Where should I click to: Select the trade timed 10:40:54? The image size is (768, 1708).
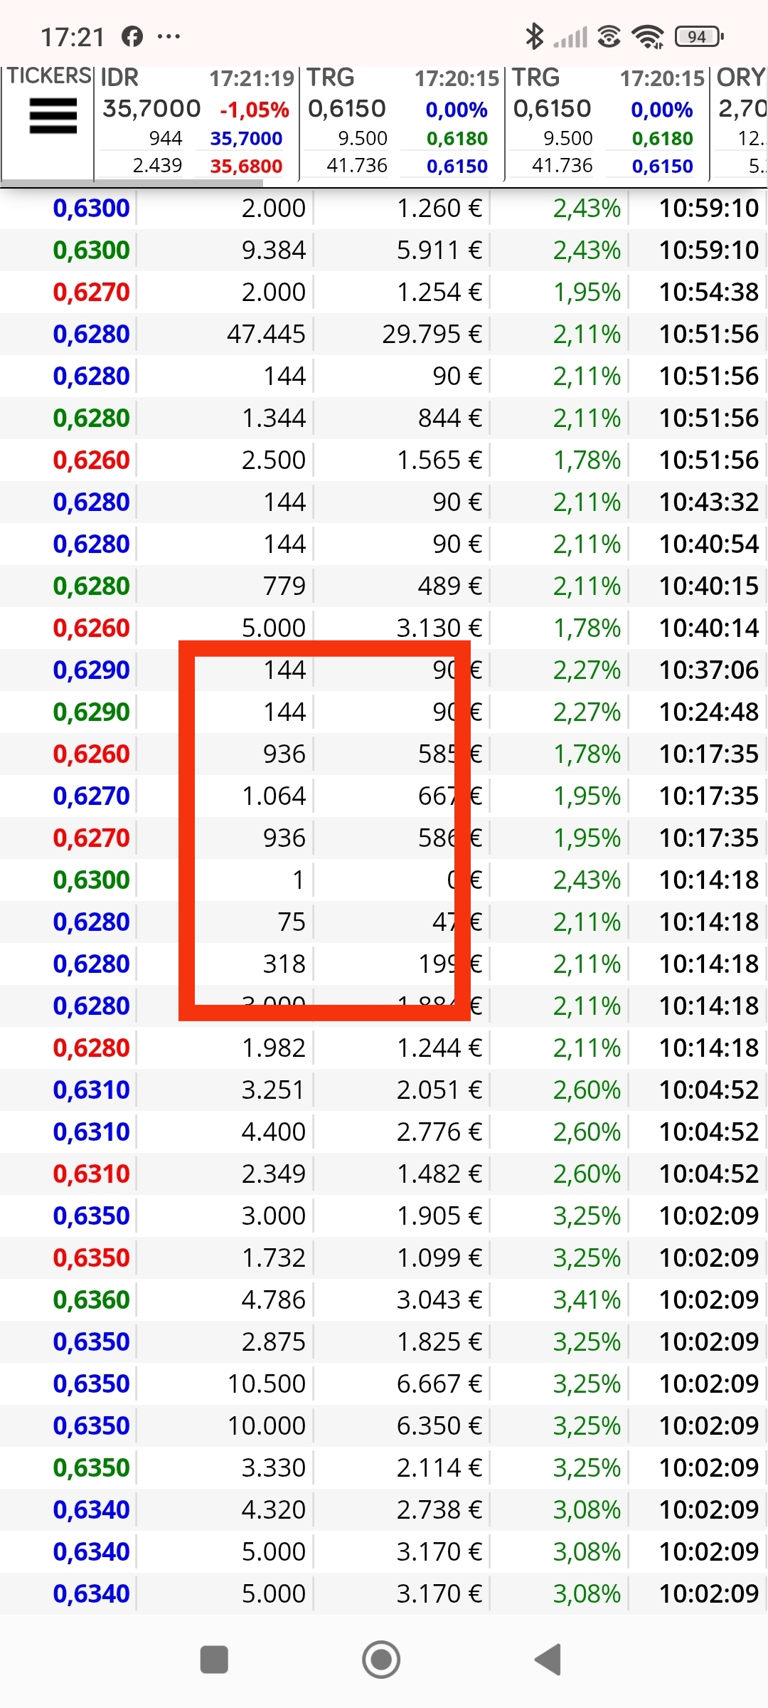click(384, 544)
